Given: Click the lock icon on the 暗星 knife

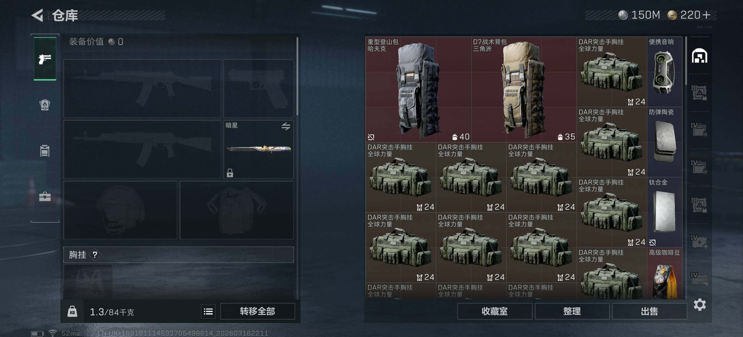Looking at the screenshot, I should (230, 173).
